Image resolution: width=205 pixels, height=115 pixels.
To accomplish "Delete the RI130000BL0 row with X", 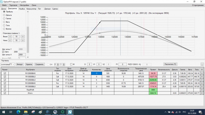I will (x=202, y=77).
